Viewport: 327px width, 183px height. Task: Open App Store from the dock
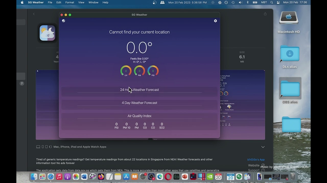tap(126, 177)
